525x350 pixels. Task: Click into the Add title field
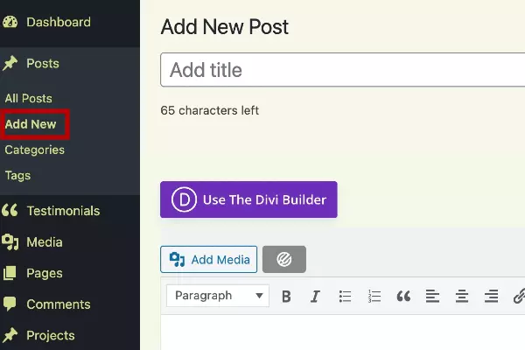click(341, 70)
